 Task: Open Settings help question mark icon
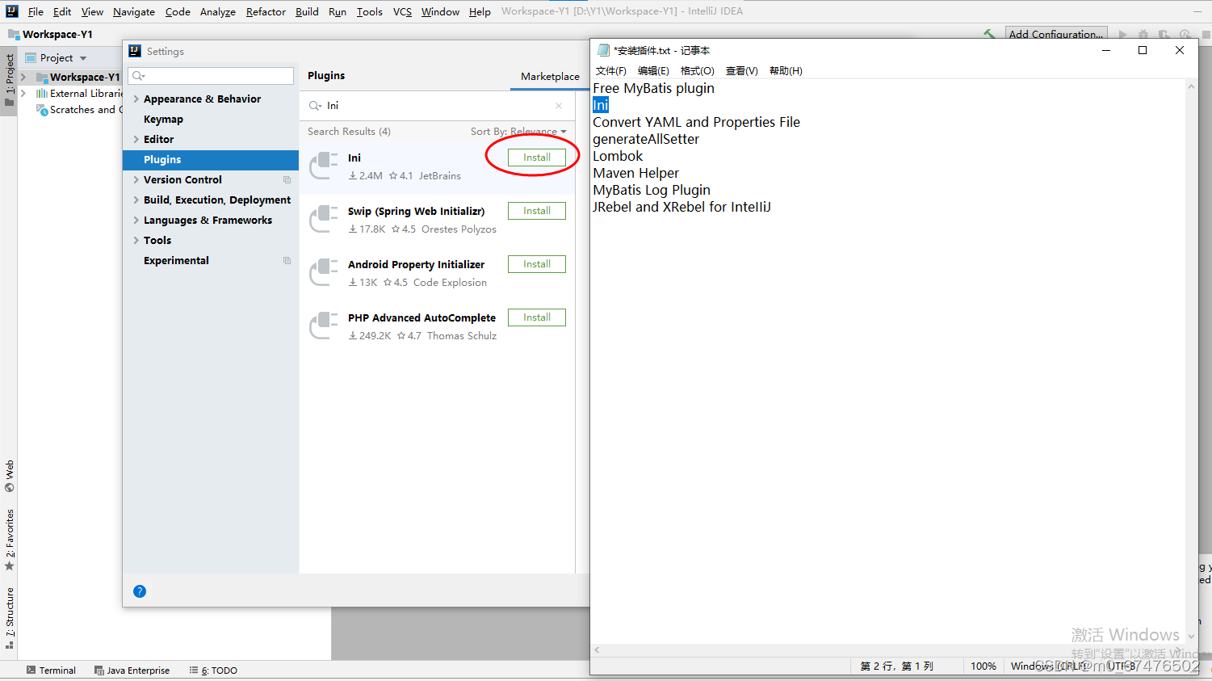click(140, 591)
